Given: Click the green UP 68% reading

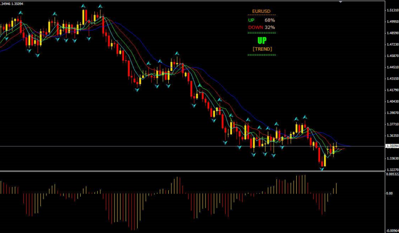Looking at the screenshot, I should click(261, 20).
